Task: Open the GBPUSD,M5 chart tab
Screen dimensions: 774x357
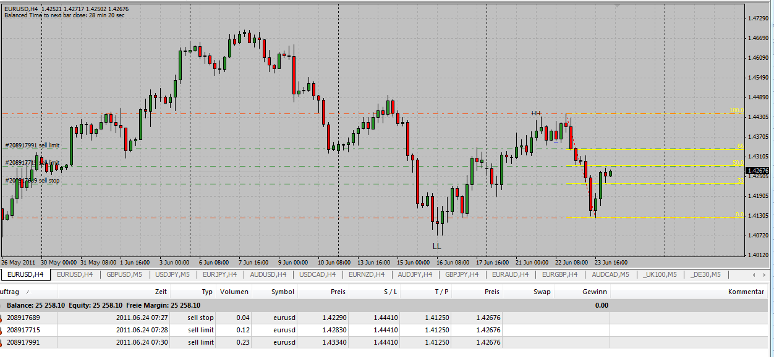Action: point(124,274)
